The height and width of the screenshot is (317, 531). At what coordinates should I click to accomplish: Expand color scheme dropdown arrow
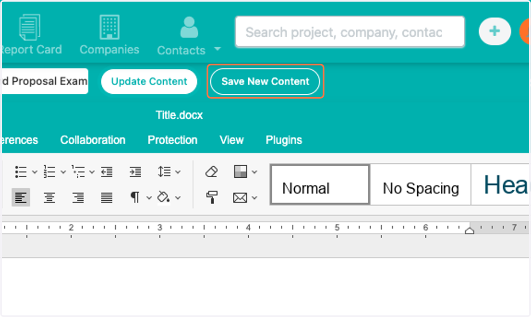[x=254, y=172]
